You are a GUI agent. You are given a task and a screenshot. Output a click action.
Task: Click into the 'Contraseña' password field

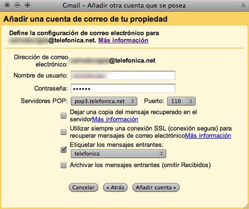tap(123, 89)
